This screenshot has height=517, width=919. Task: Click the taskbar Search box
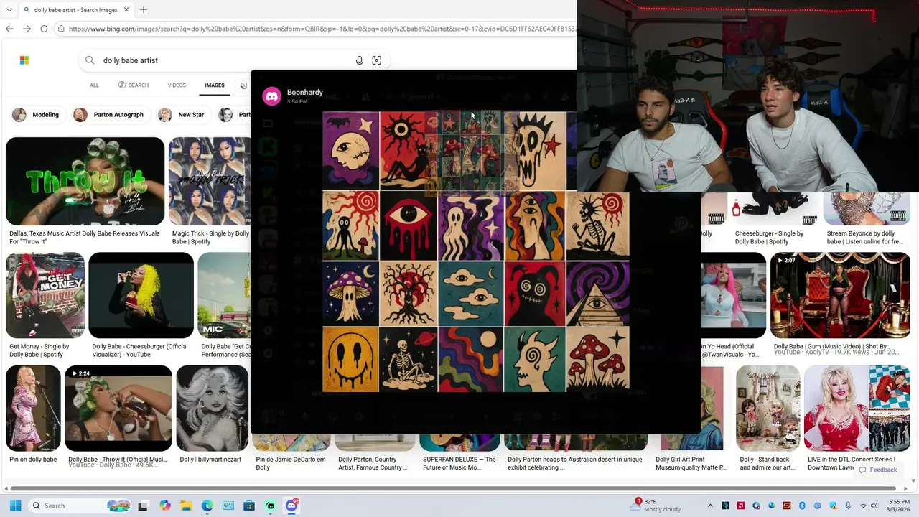coord(80,506)
